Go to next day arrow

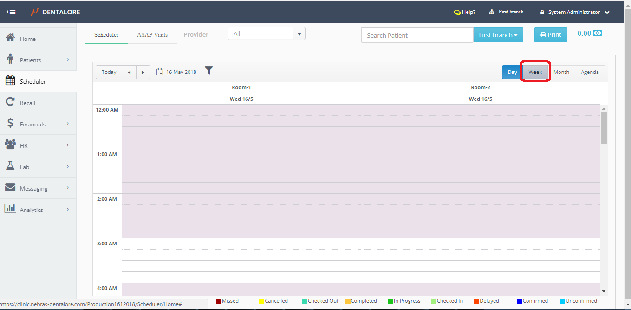143,72
